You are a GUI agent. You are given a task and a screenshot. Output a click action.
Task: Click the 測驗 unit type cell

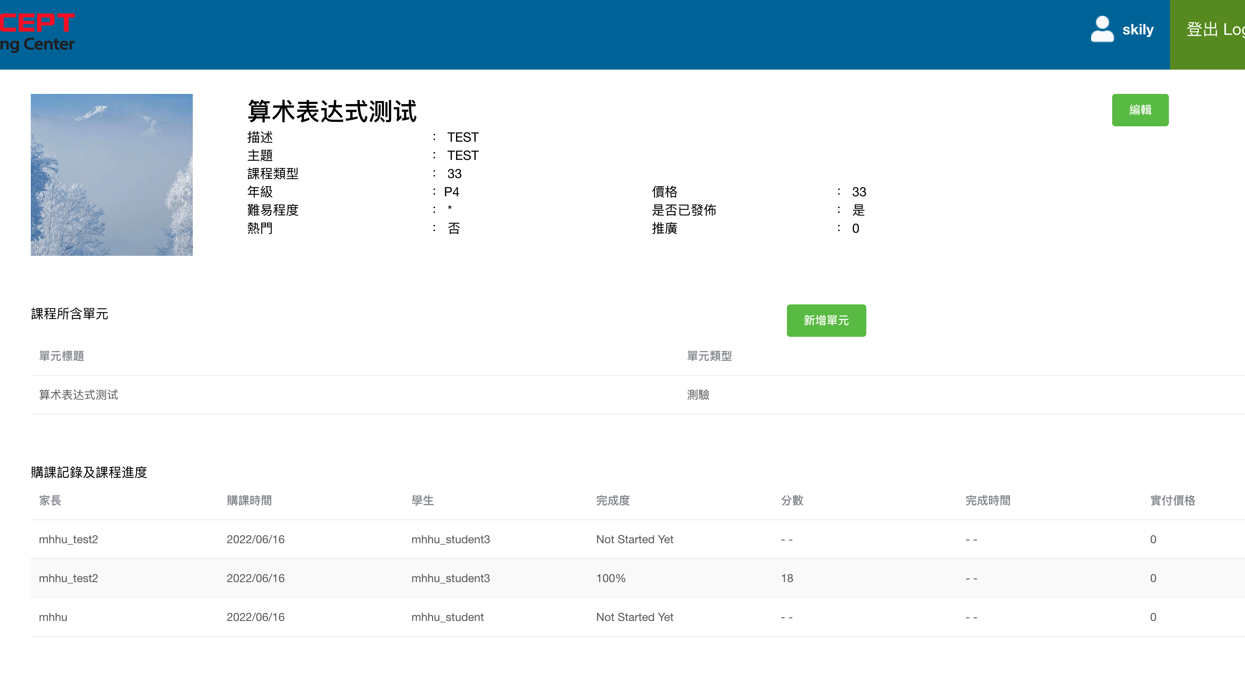pyautogui.click(x=698, y=395)
